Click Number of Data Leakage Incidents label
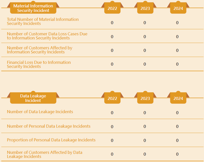 point(40,112)
